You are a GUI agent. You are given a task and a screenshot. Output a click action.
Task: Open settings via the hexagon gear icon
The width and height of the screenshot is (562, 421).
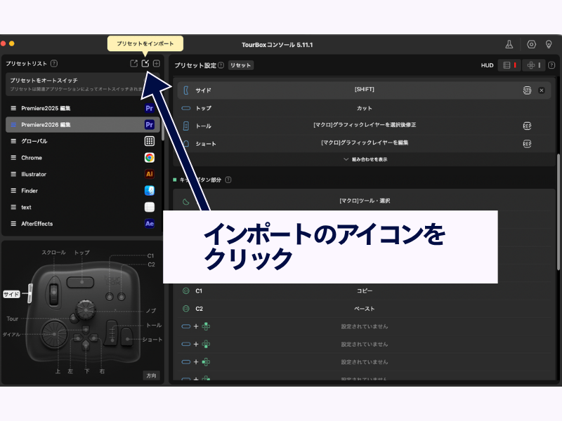pos(531,44)
